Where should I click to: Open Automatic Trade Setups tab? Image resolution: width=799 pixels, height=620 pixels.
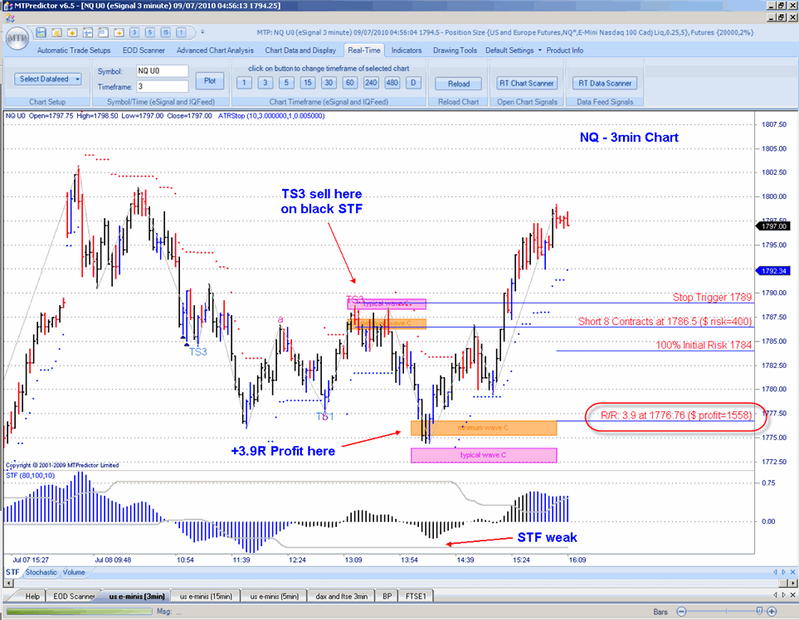pos(74,51)
